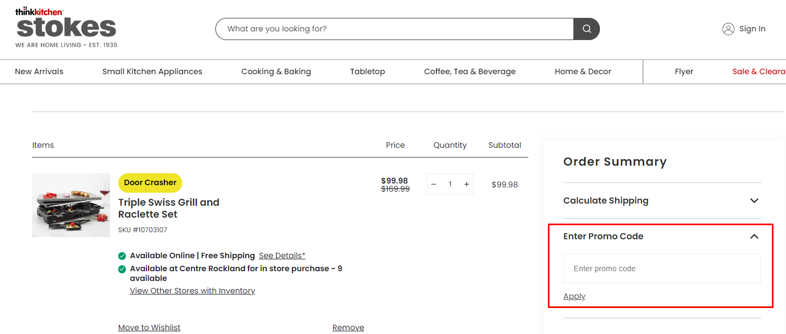This screenshot has width=786, height=334.
Task: Click the Sign In link
Action: [x=752, y=29]
